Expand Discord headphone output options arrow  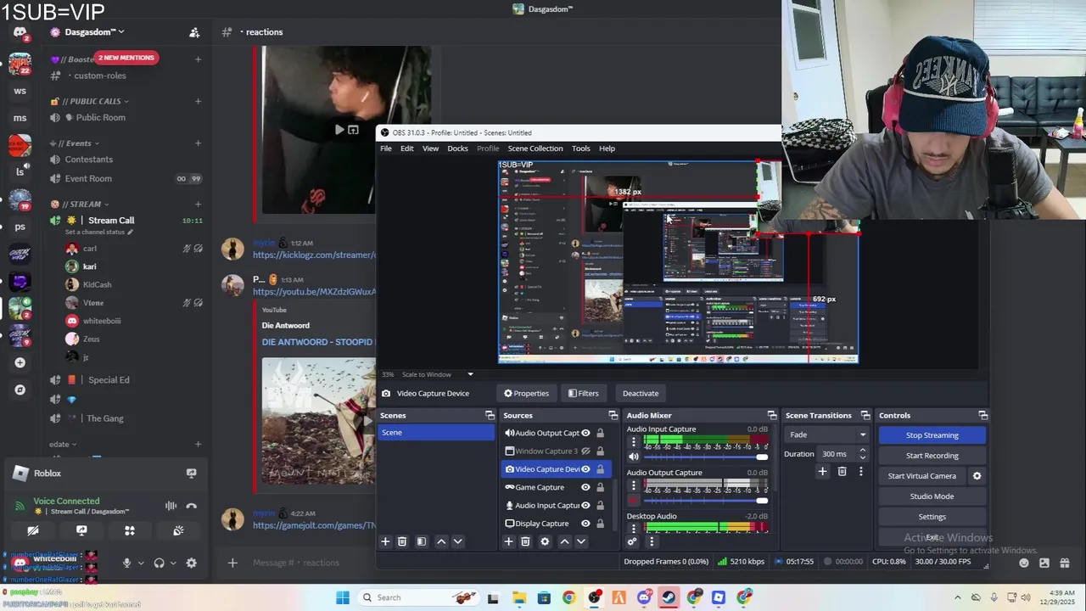(x=173, y=563)
